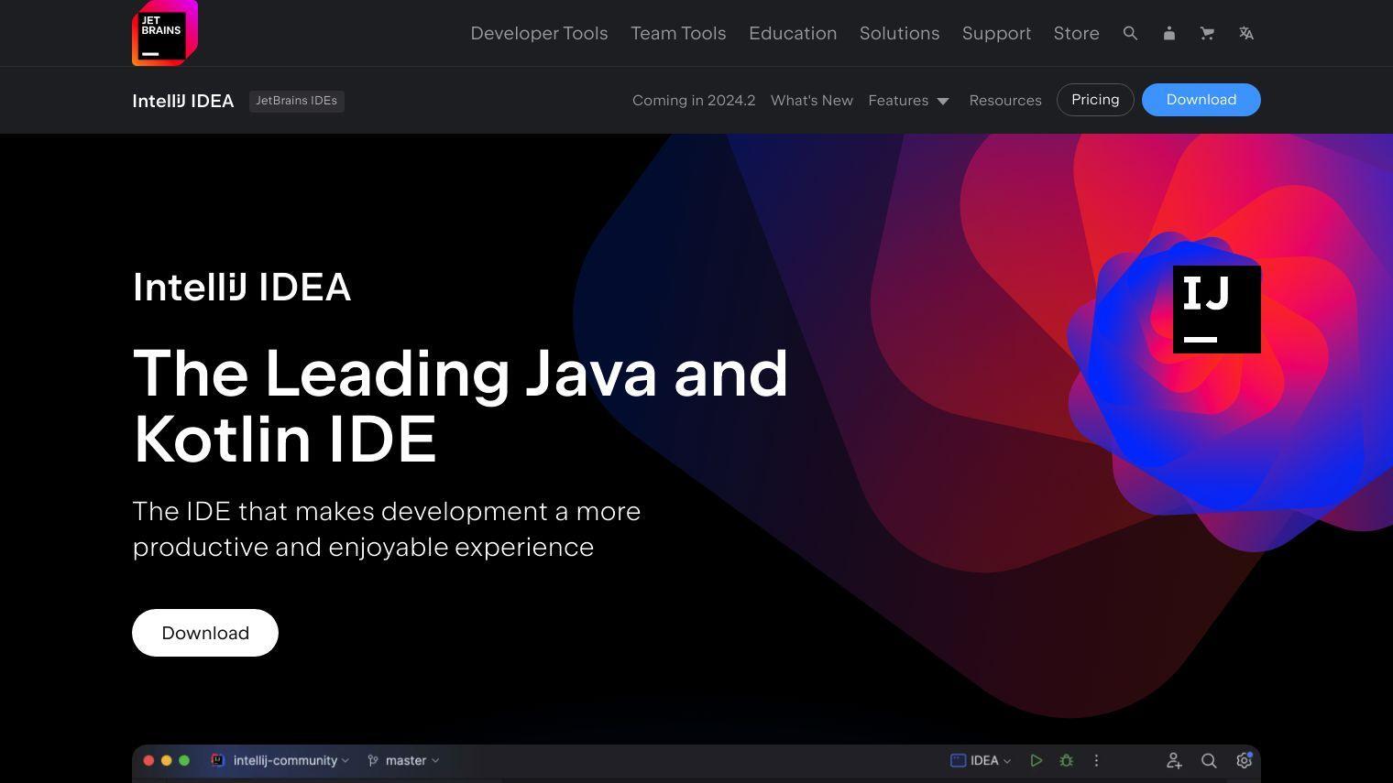This screenshot has width=1393, height=783.
Task: Open the IDE settings gear icon
Action: (x=1244, y=760)
